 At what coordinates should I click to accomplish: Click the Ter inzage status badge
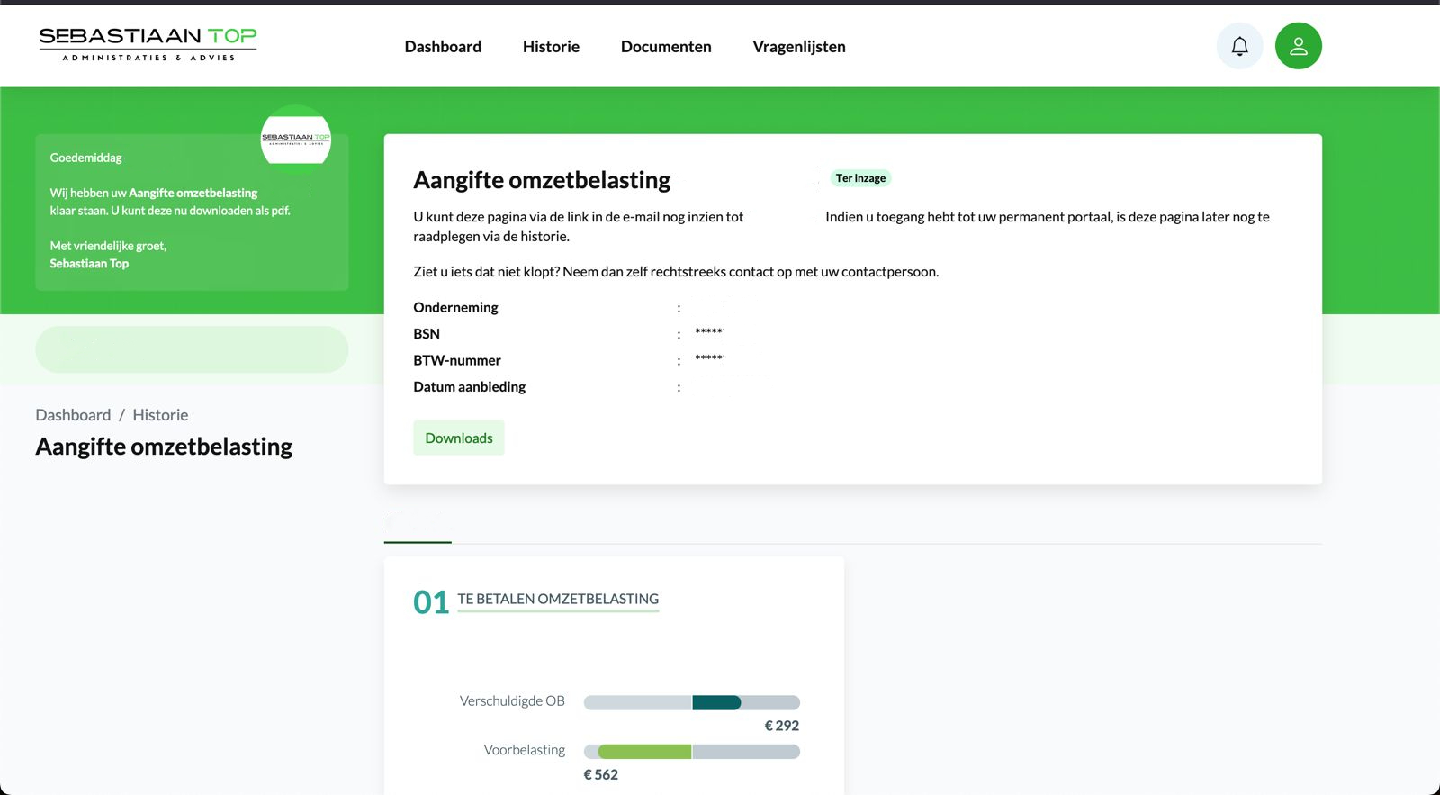(860, 178)
